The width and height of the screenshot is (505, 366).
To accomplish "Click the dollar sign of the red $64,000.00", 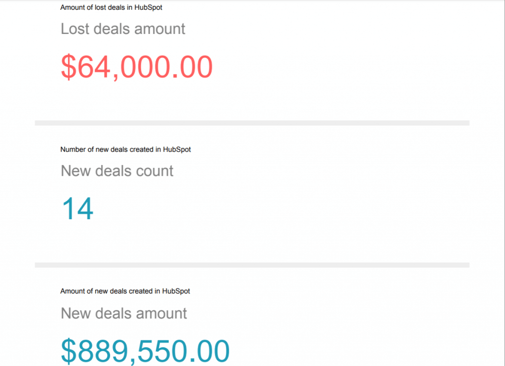I will pos(69,67).
